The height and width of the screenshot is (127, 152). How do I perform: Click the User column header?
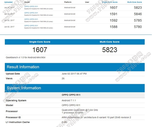click(87, 2)
